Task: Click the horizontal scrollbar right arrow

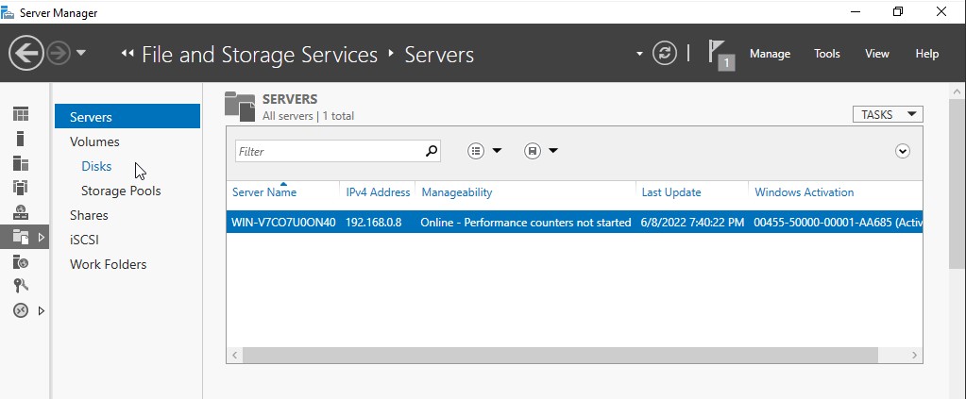Action: click(x=914, y=356)
